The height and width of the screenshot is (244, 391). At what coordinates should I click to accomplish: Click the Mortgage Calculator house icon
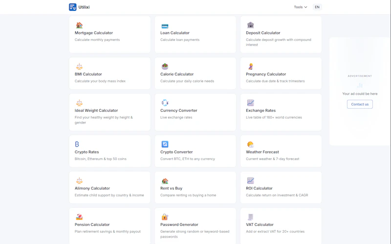[x=79, y=25]
